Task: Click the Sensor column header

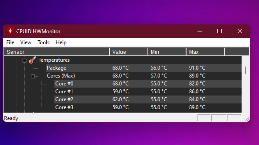Action: (56, 52)
